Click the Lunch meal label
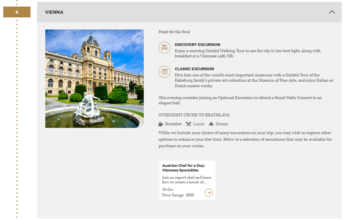343x220 pixels. 199,124
